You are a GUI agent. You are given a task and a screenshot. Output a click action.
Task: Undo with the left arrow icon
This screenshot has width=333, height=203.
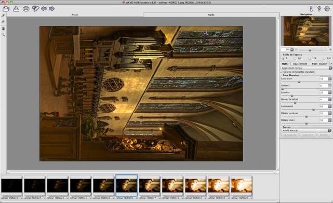[x=44, y=9]
